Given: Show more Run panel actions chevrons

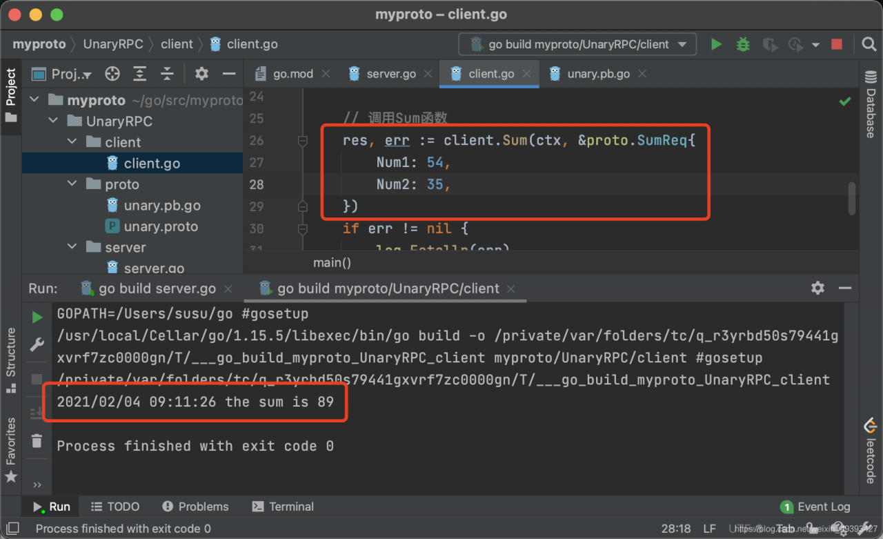Looking at the screenshot, I should tap(37, 485).
